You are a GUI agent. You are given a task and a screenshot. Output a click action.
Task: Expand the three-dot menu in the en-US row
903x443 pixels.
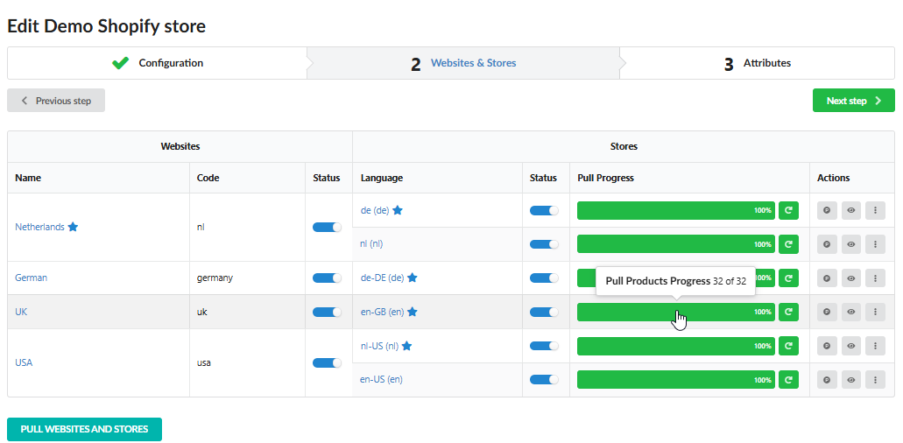(x=875, y=380)
